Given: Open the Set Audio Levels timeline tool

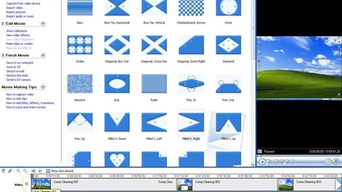Looking at the screenshot, I should (x=3, y=171).
